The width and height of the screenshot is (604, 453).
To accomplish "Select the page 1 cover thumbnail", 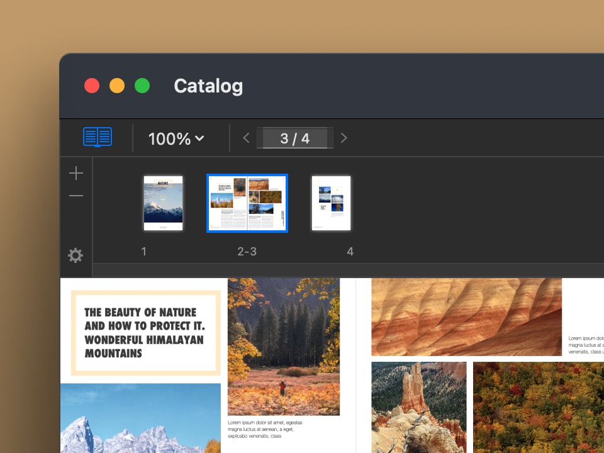I will point(163,203).
